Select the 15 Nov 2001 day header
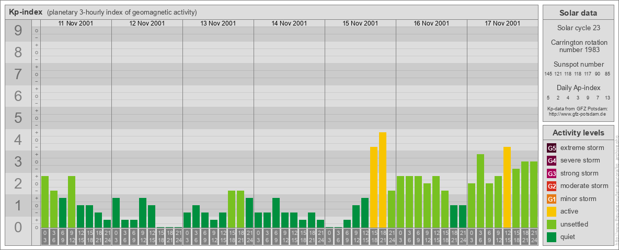The height and width of the screenshot is (250, 619). click(360, 23)
